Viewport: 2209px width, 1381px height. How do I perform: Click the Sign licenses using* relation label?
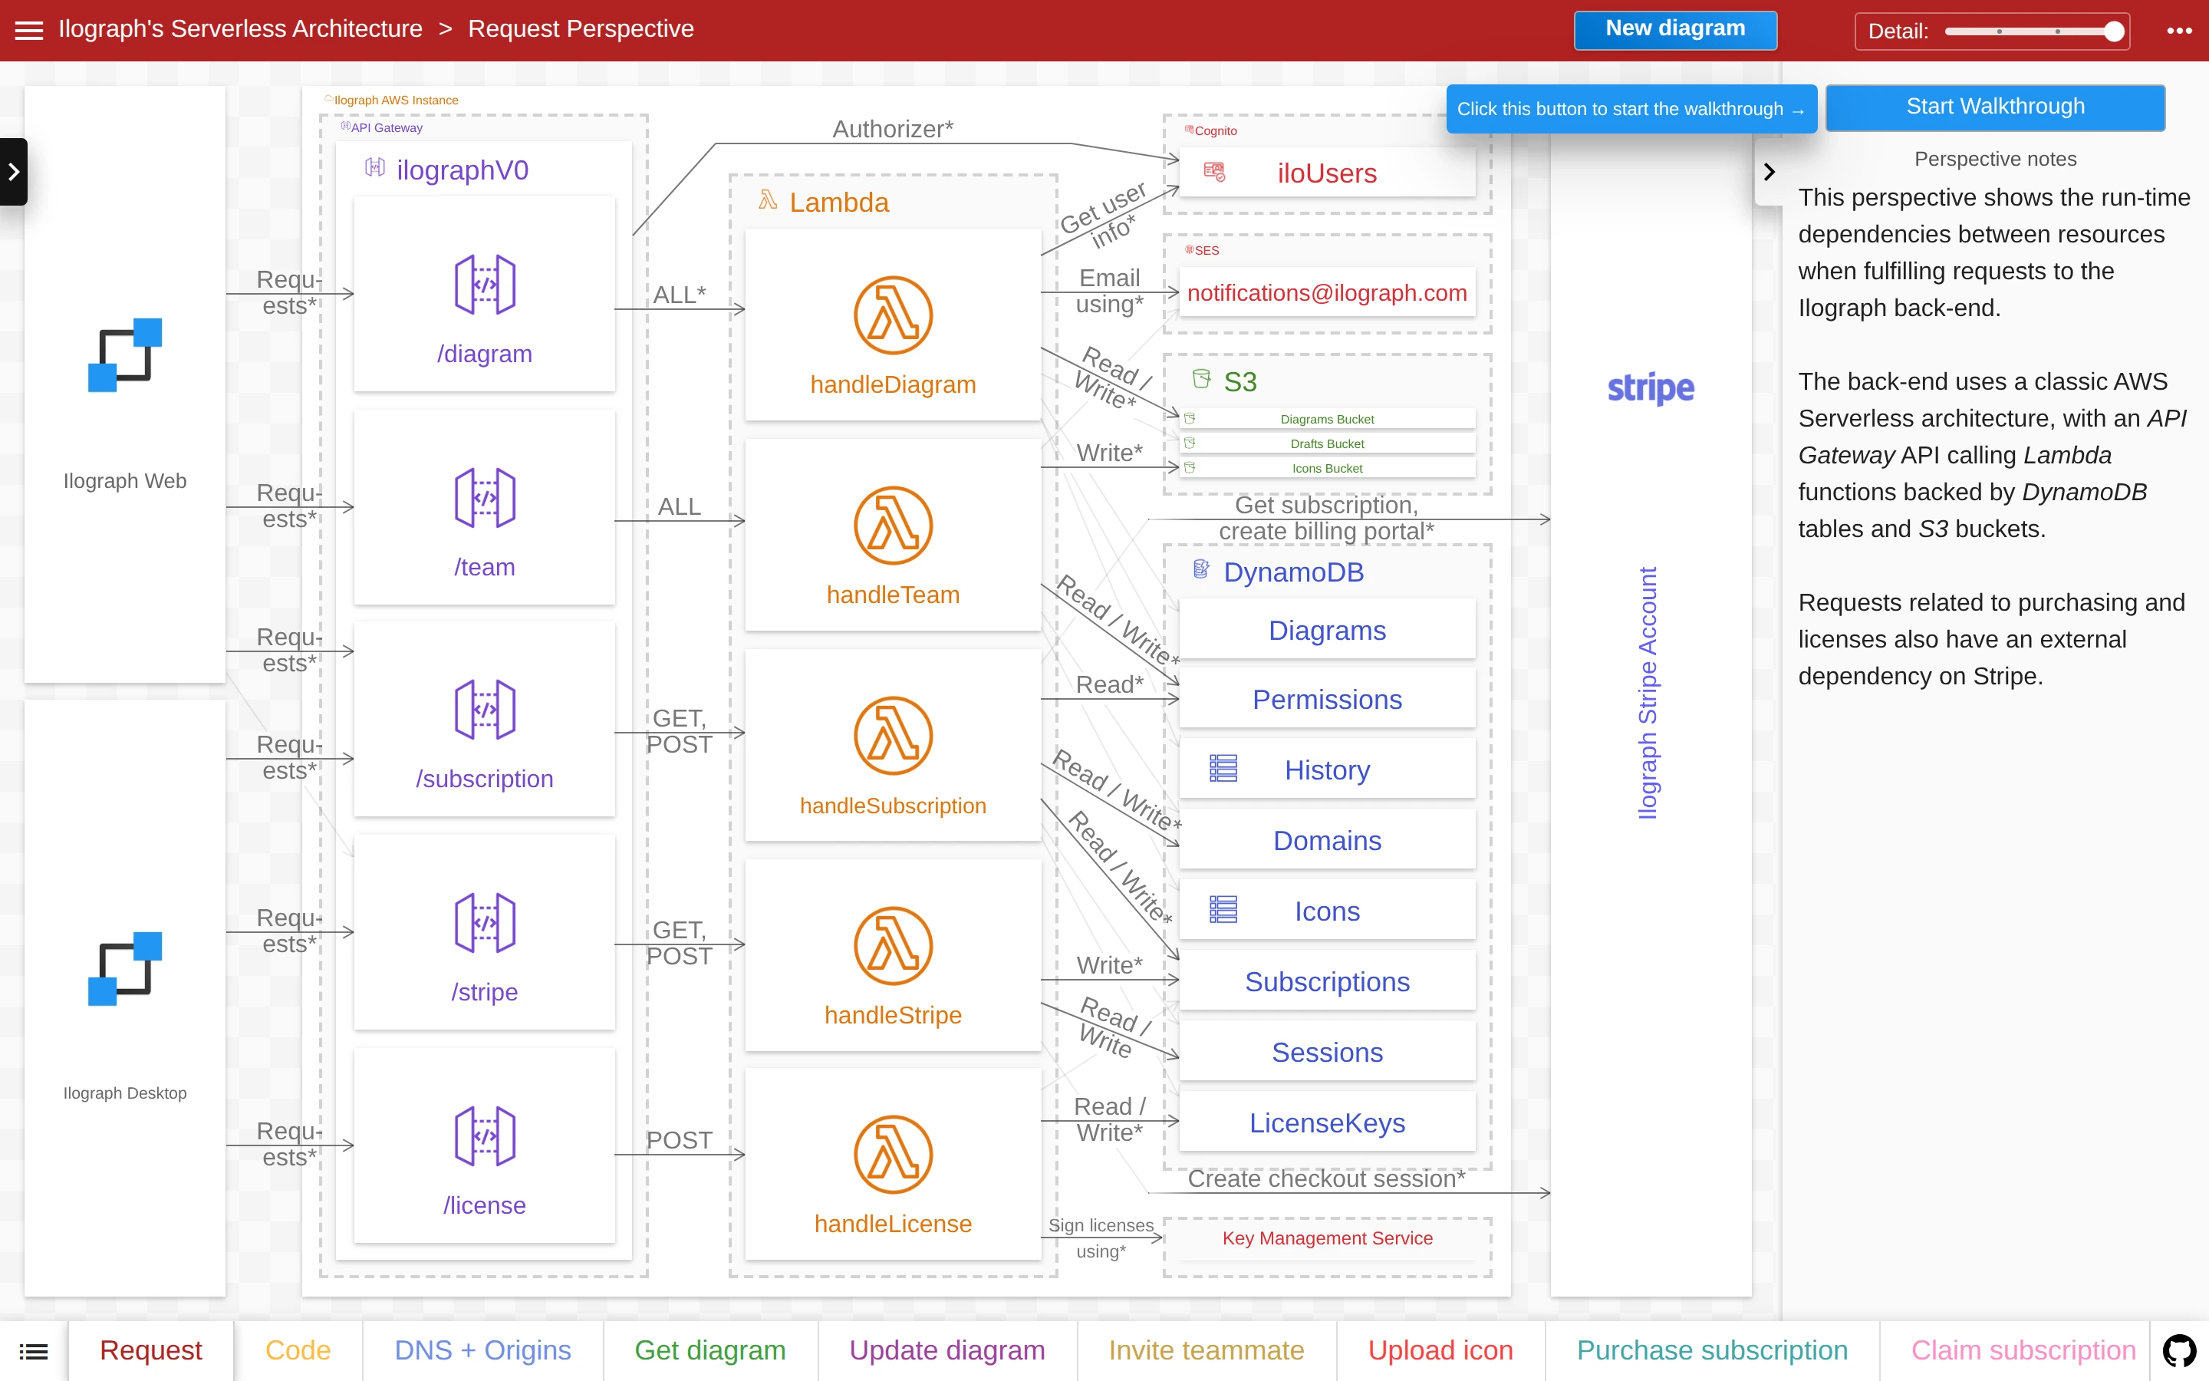(x=1101, y=1238)
